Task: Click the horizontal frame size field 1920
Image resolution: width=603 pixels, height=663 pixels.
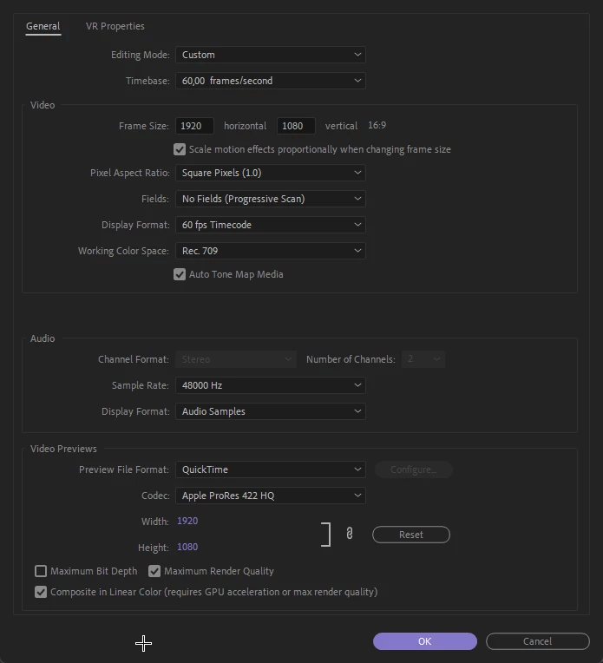Action: coord(194,126)
